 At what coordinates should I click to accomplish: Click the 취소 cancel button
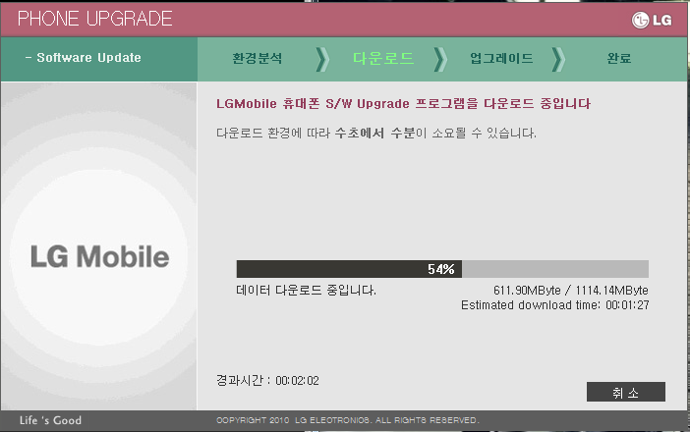tap(626, 392)
